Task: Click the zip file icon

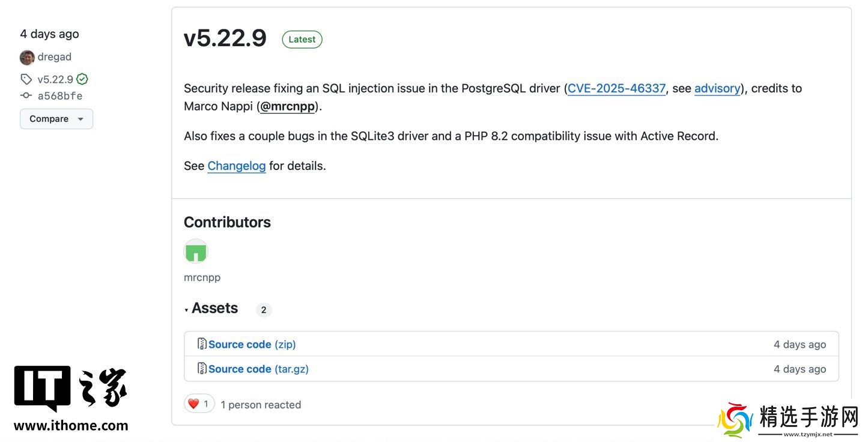Action: [202, 344]
